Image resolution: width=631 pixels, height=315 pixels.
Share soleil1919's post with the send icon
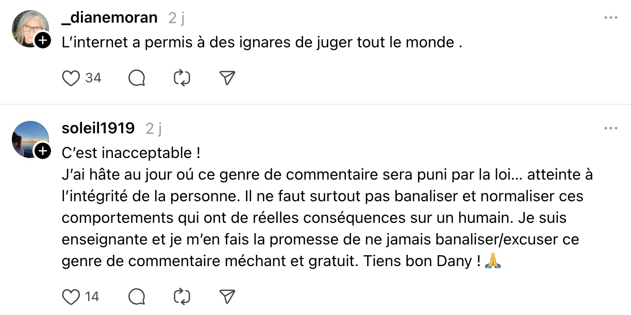(x=227, y=297)
